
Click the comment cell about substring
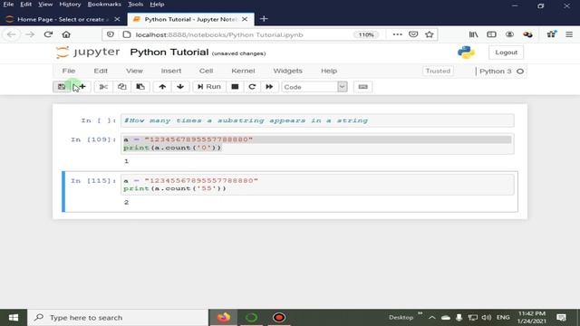tap(317, 120)
